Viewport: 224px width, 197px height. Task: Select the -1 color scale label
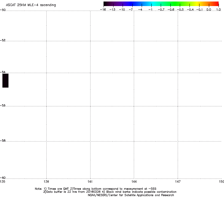pyautogui.click(x=150, y=10)
